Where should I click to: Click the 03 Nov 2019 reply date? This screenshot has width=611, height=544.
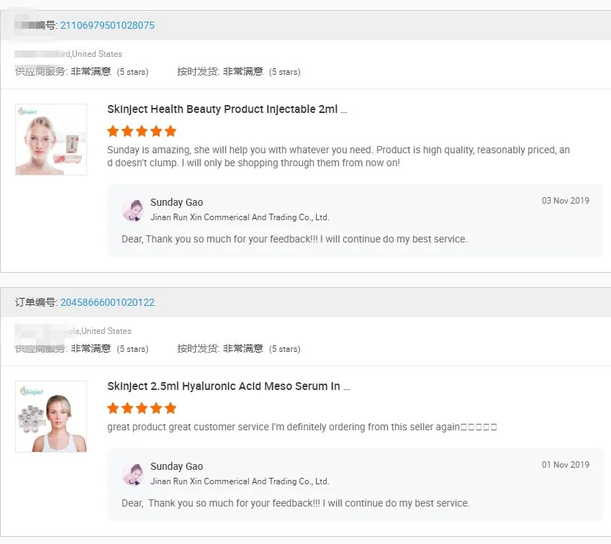pyautogui.click(x=565, y=201)
